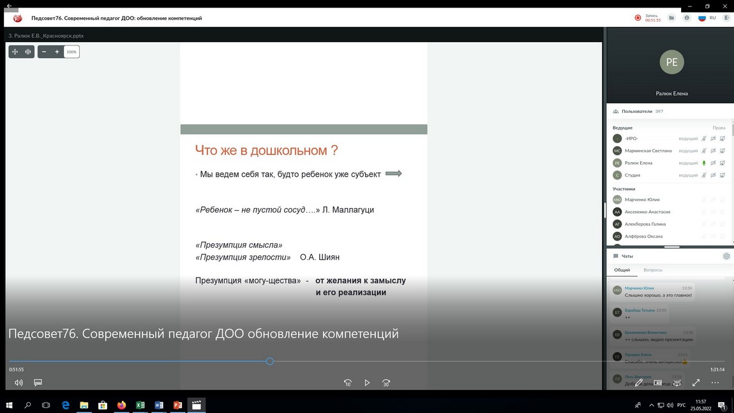Viewport: 734px width, 413px height.
Task: Reset slide zoom via 100% button
Action: coord(71,52)
